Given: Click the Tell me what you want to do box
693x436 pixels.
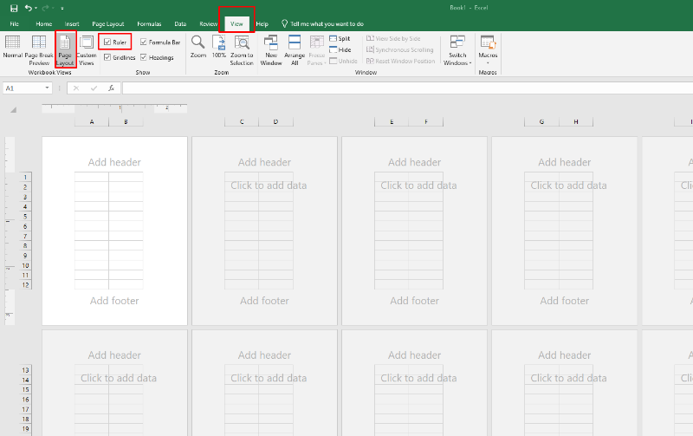Looking at the screenshot, I should pyautogui.click(x=322, y=24).
